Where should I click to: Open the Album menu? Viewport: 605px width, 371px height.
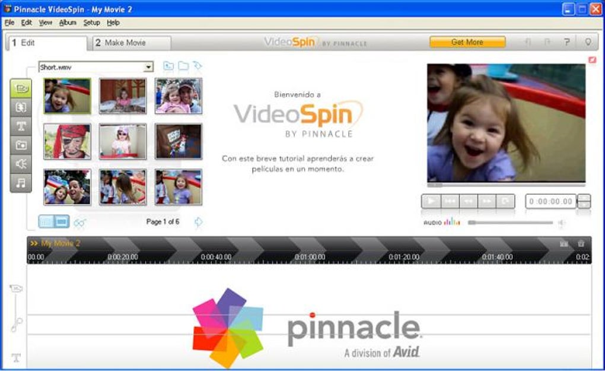[68, 23]
